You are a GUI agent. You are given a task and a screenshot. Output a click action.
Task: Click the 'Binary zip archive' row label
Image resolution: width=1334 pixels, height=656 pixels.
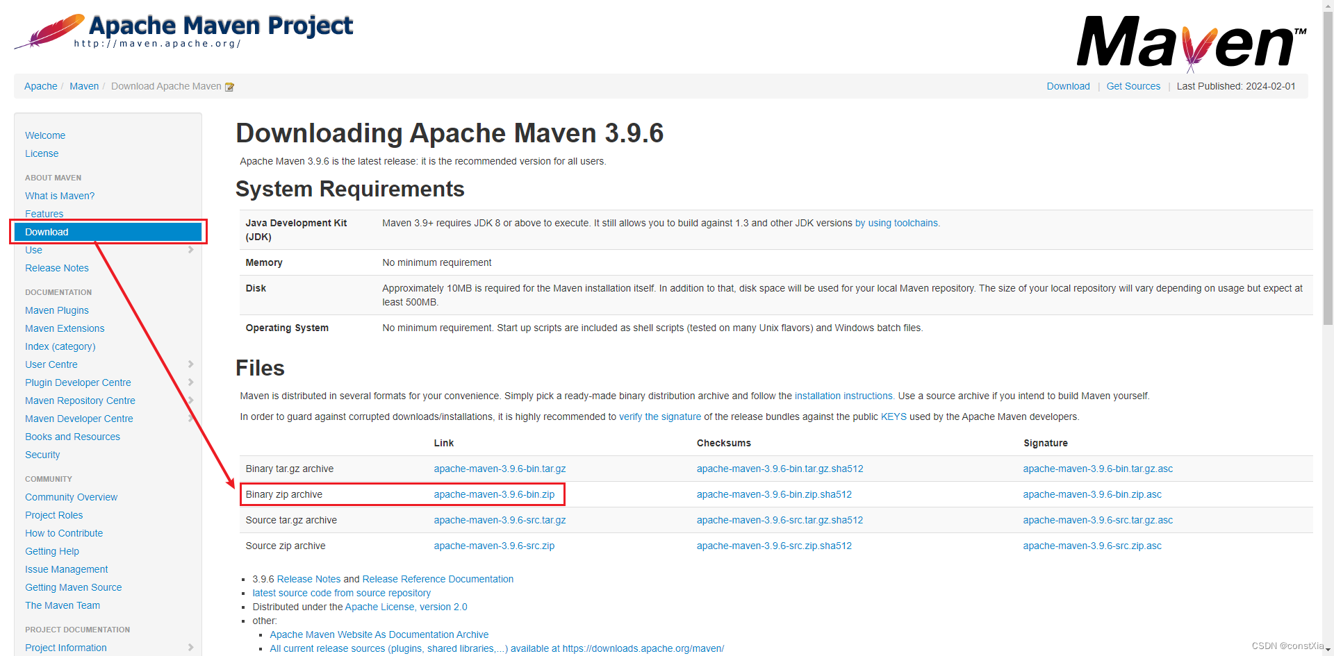click(283, 494)
